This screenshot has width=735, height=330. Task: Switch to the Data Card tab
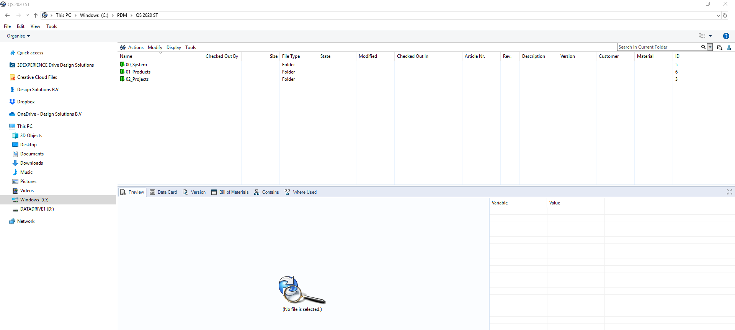(163, 192)
